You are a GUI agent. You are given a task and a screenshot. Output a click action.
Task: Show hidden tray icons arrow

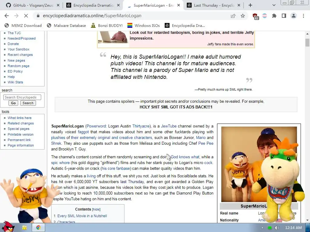click(262, 228)
